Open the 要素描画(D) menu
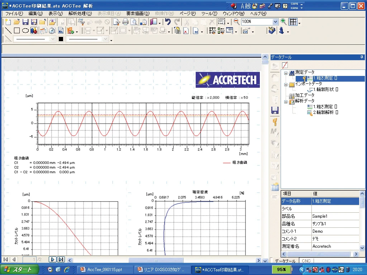The height and width of the screenshot is (275, 367). 138,14
